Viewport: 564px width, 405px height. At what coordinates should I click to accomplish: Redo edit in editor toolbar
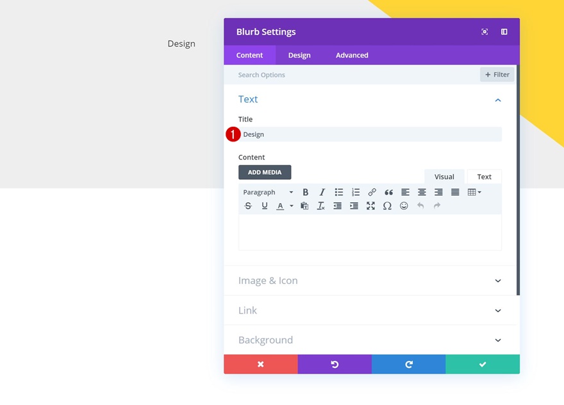(437, 206)
